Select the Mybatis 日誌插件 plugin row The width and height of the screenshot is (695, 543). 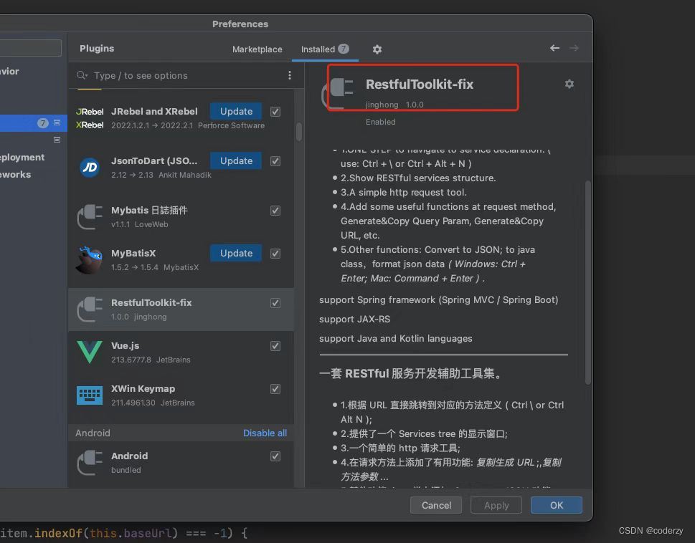(181, 217)
